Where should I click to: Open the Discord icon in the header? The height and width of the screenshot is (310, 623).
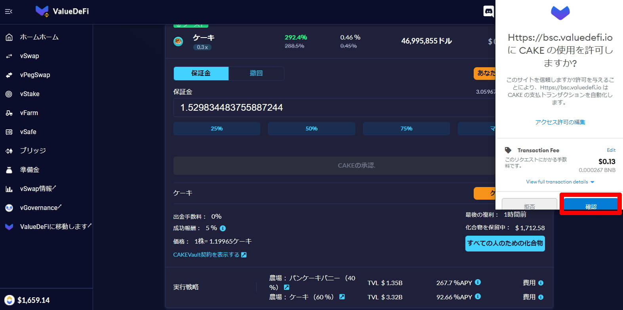[489, 11]
